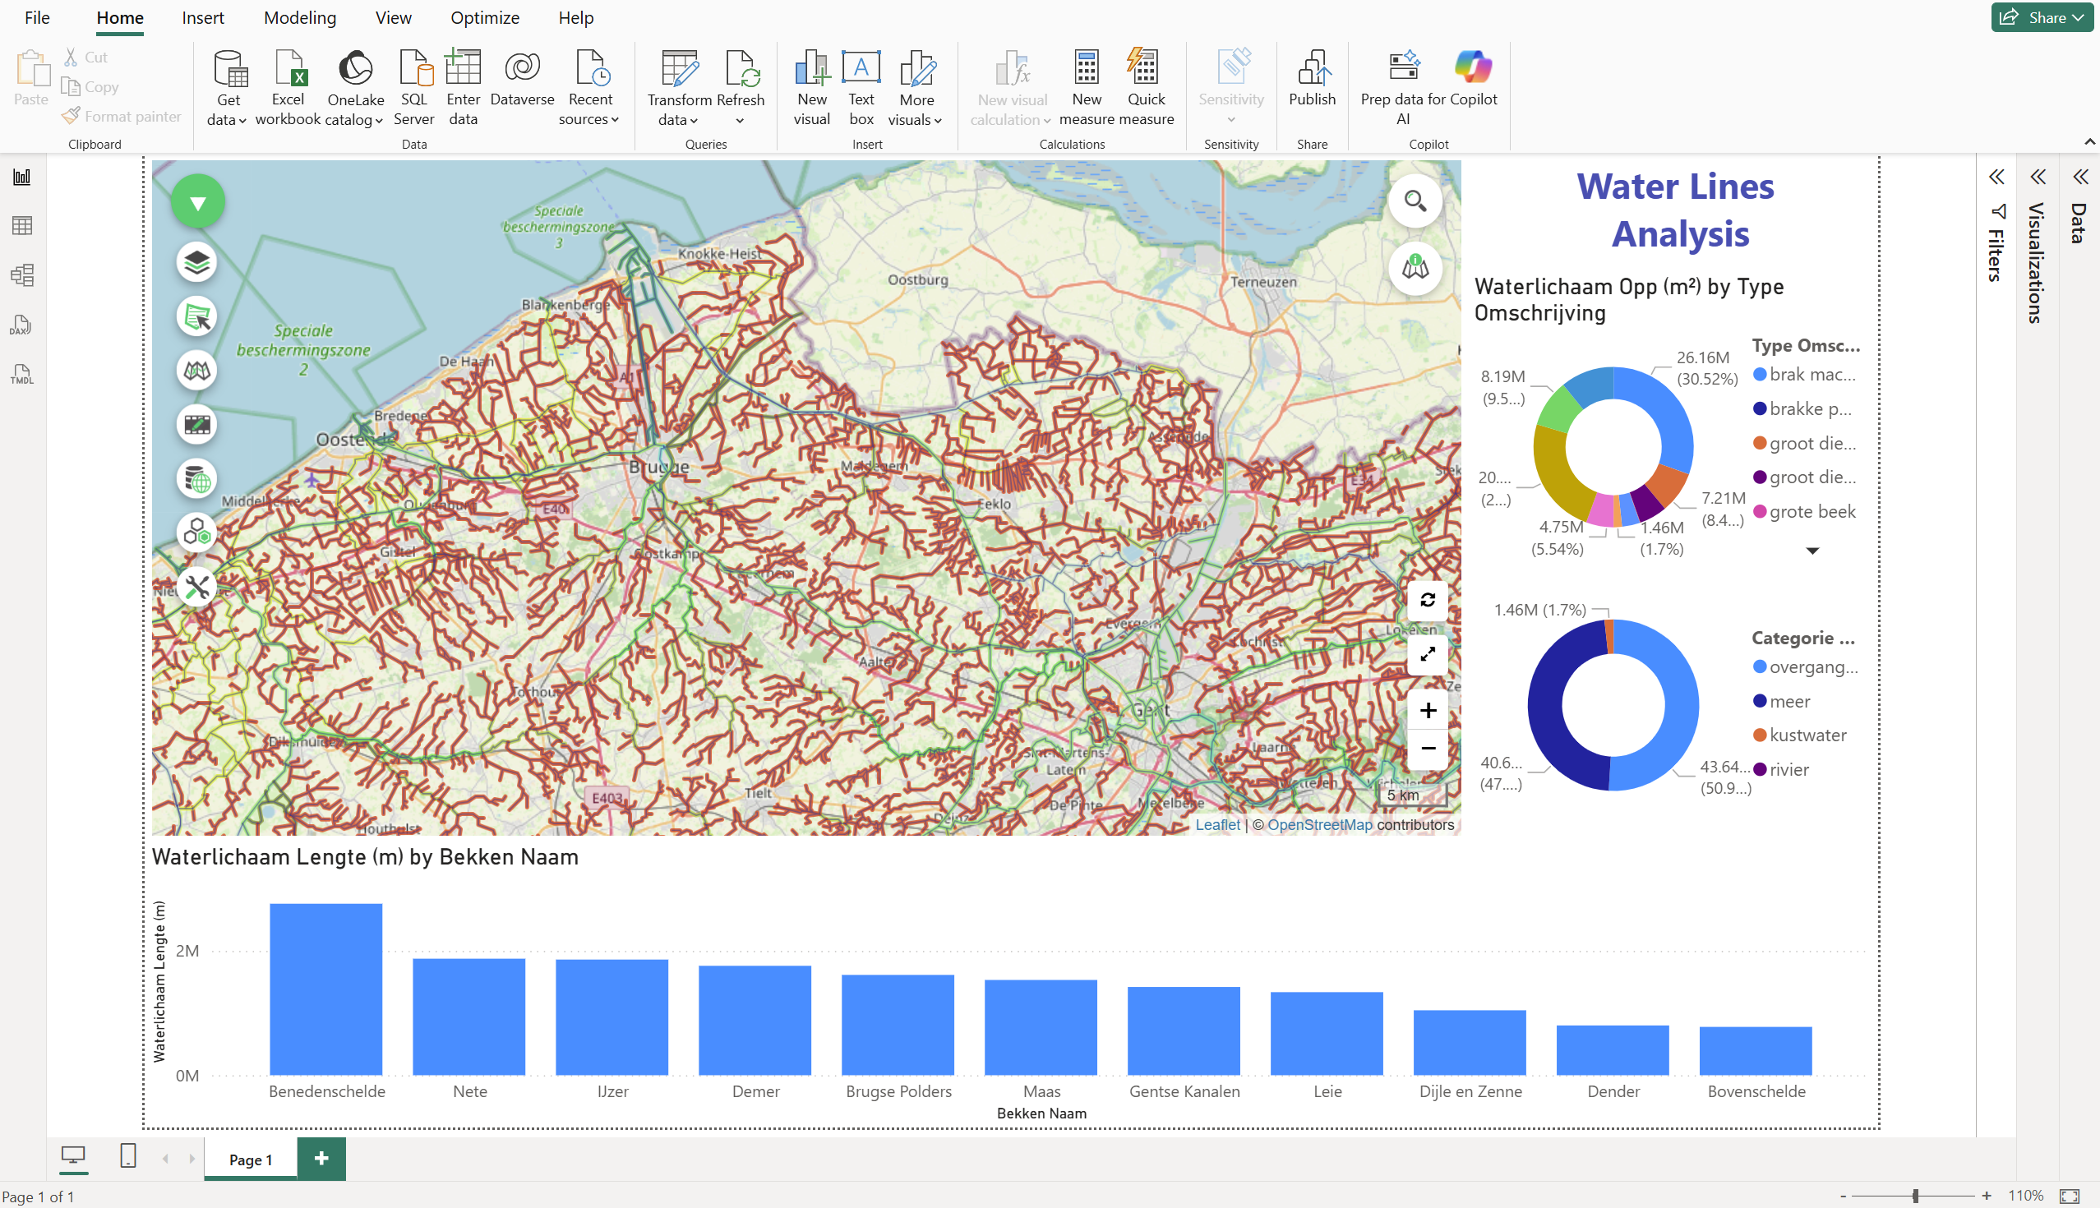Collapse the green map toolbar toggle

197,202
